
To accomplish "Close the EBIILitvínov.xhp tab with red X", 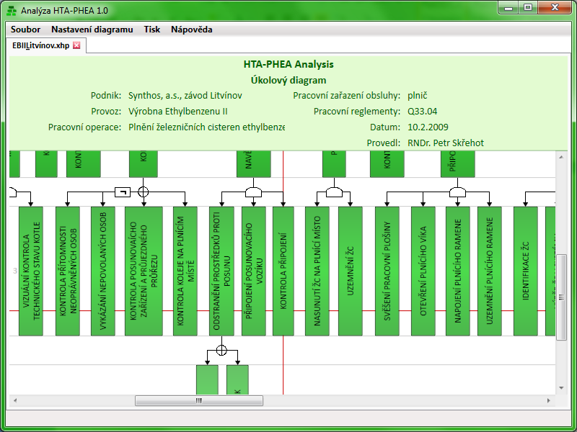I will point(76,45).
